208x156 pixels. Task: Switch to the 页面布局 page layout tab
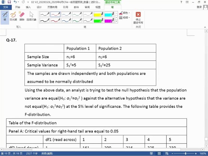pos(52,7)
